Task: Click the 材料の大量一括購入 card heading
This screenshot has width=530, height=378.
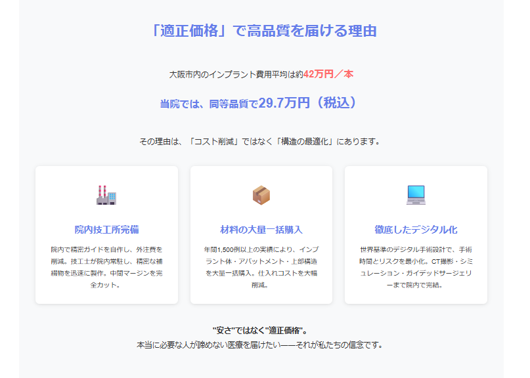Action: point(261,230)
